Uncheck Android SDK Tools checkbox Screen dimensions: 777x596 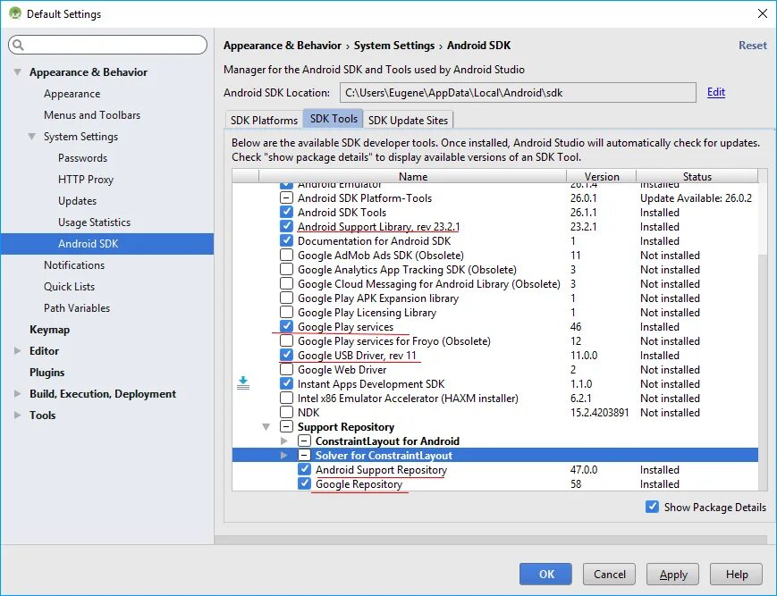(x=286, y=213)
